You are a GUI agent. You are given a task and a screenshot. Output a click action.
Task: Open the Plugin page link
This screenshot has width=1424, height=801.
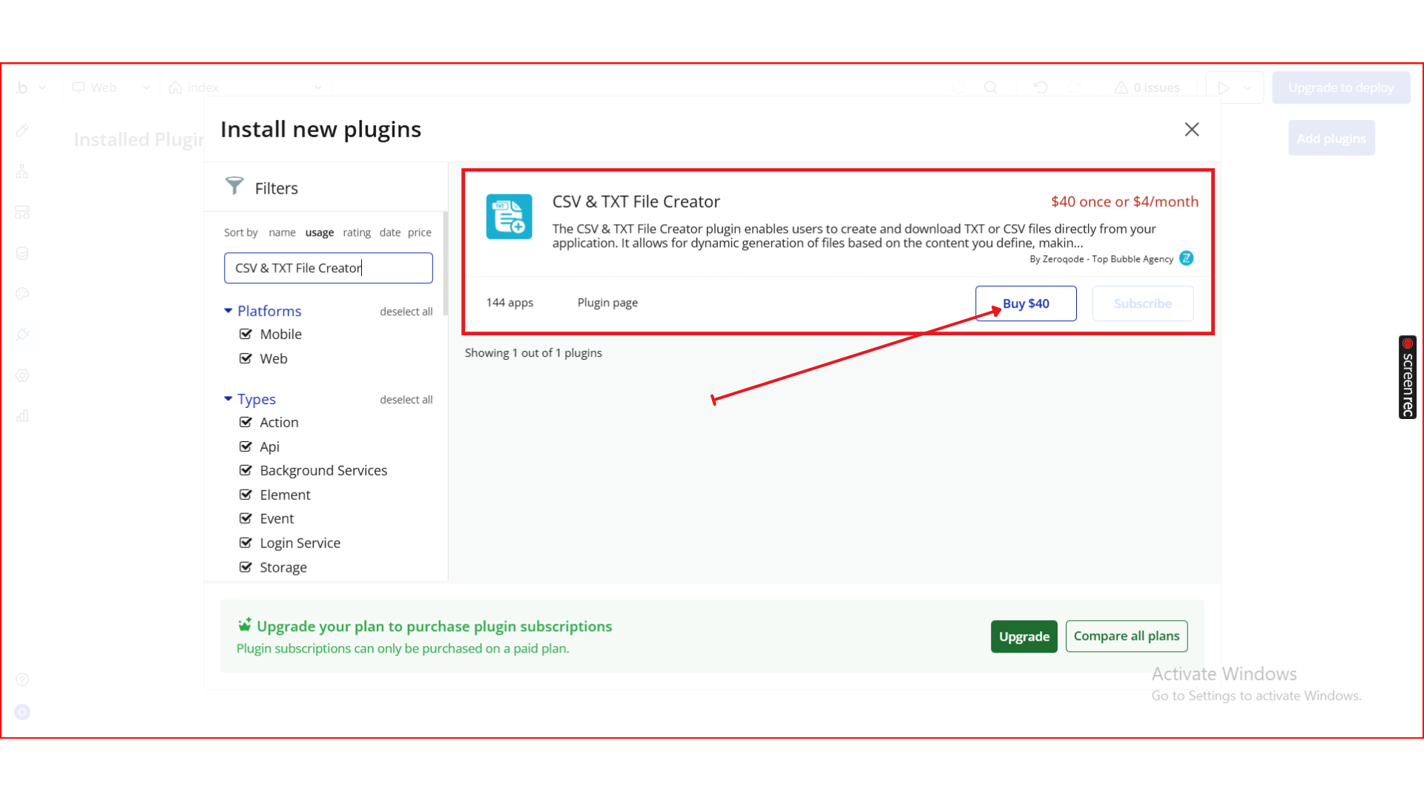tap(607, 303)
